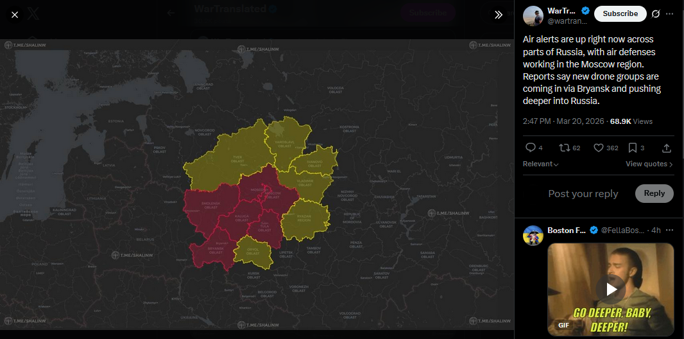Image resolution: width=684 pixels, height=339 pixels.
Task: Click the share post icon
Action: click(x=667, y=148)
